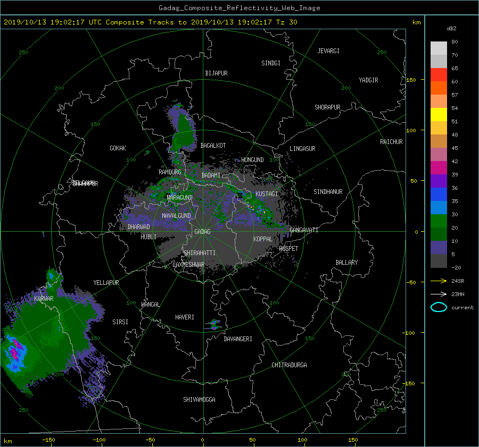Click the DHARWAD city label

138,227
